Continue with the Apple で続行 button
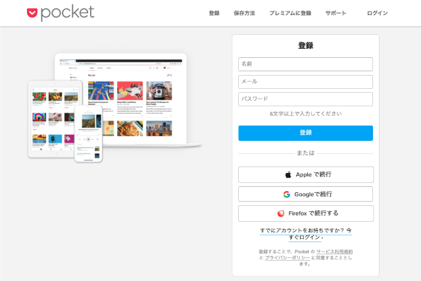421x281 pixels. (x=306, y=174)
